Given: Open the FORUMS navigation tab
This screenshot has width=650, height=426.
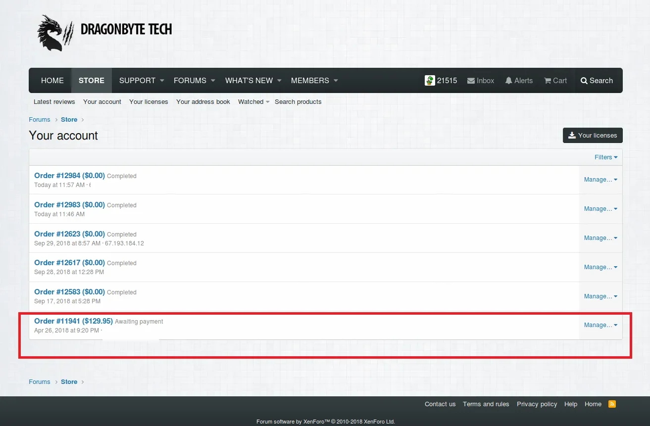Looking at the screenshot, I should (190, 81).
